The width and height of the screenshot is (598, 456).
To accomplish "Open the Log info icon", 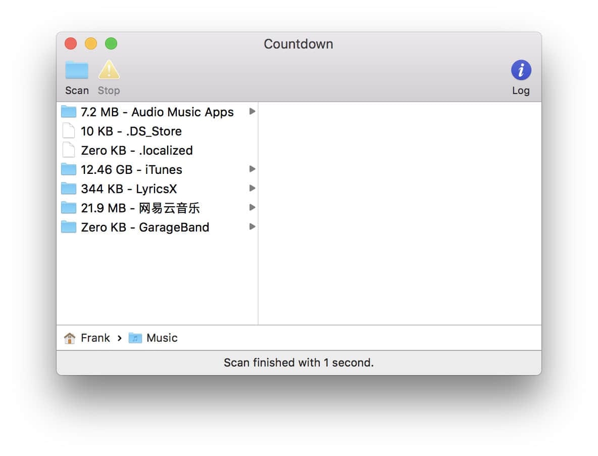I will tap(521, 70).
